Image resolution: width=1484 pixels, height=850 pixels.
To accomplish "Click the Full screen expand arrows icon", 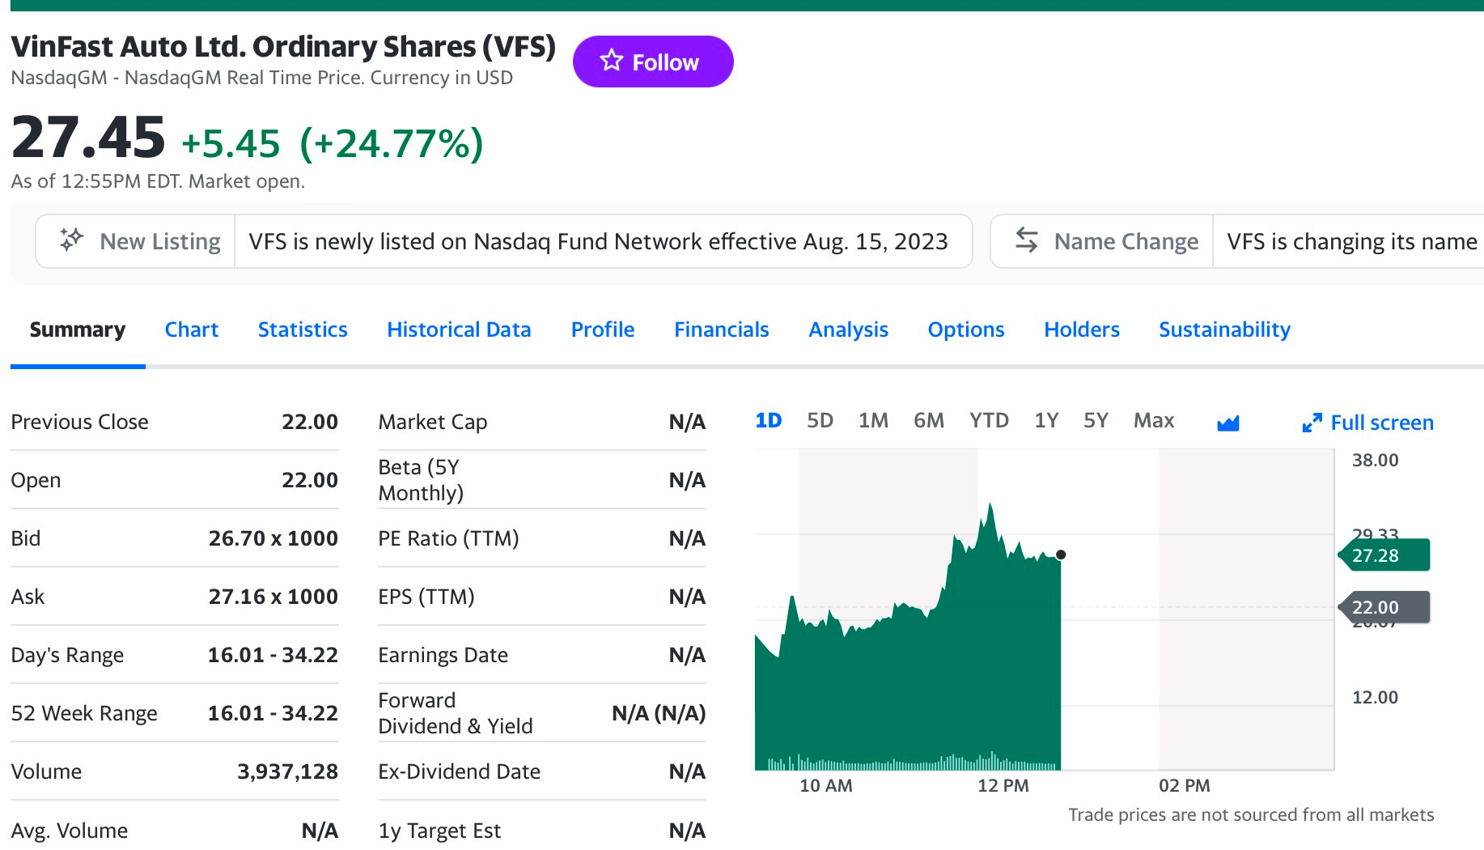I will 1312,423.
